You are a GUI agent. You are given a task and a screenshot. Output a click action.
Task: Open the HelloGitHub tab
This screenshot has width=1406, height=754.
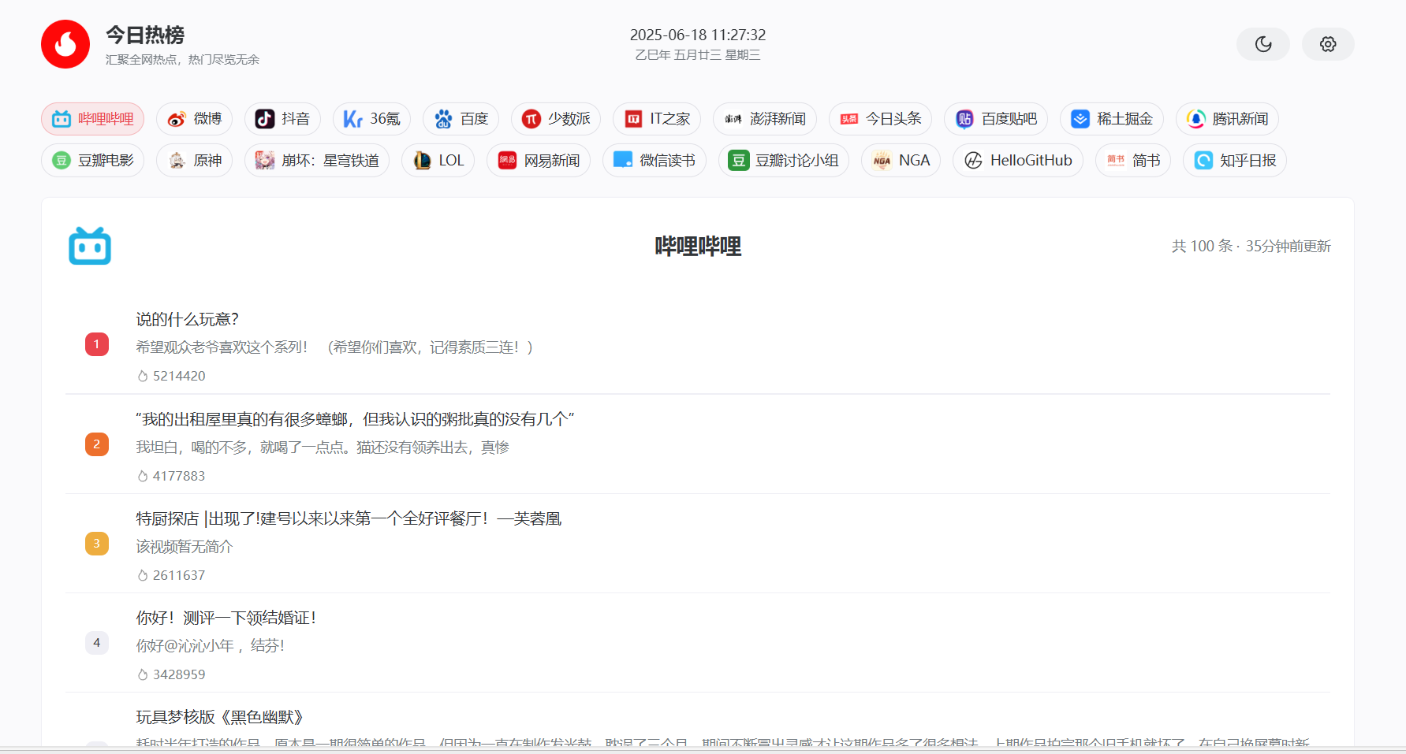point(1018,161)
